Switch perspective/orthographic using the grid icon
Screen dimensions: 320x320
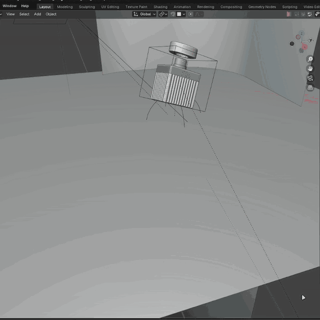[x=310, y=88]
